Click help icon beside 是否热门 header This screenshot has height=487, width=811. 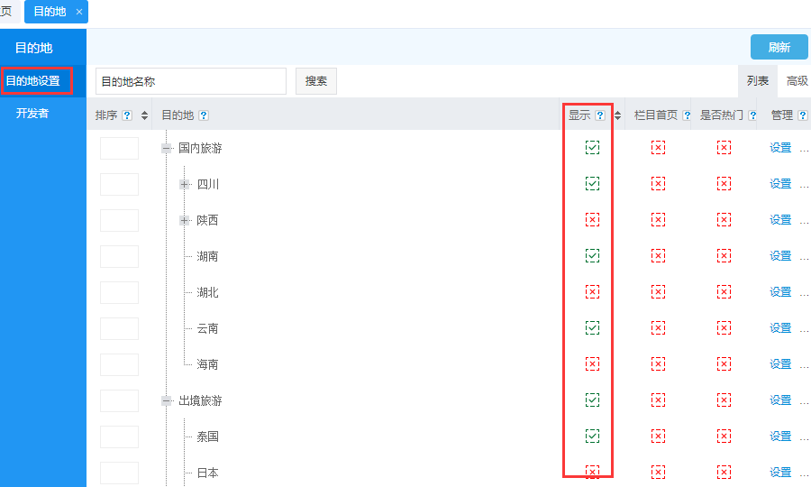pyautogui.click(x=752, y=115)
